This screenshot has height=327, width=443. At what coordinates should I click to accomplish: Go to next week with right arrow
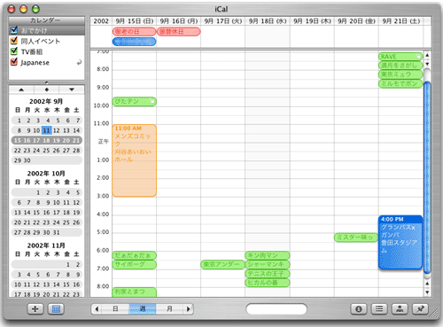[188, 309]
